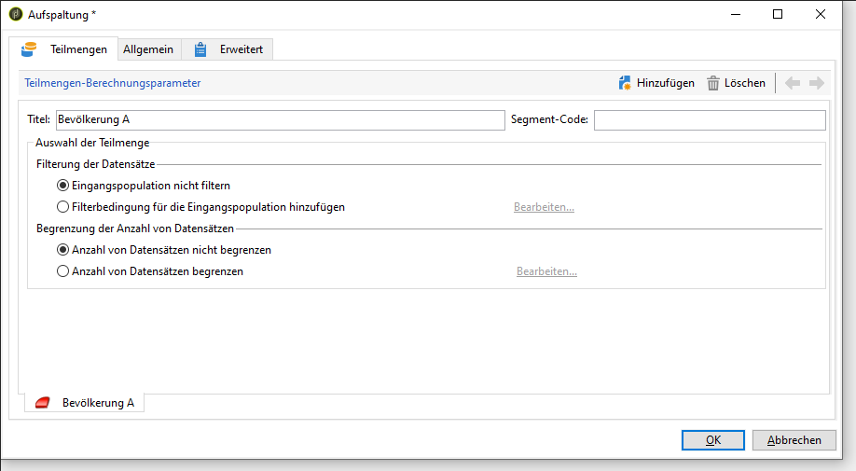Click the previous subset left arrow
The image size is (856, 471).
click(793, 83)
